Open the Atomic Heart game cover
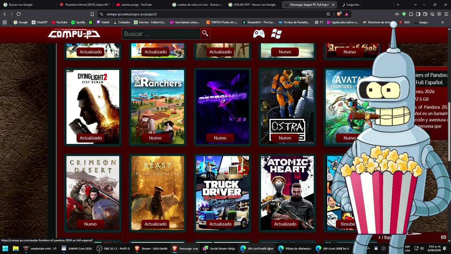This screenshot has height=254, width=451. point(287,193)
